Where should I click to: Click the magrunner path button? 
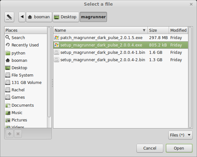click(x=93, y=17)
